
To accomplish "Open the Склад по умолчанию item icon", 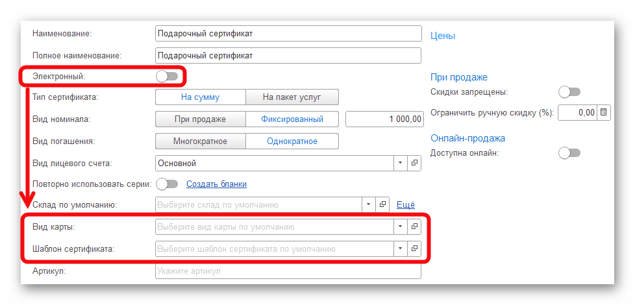I will coord(382,204).
